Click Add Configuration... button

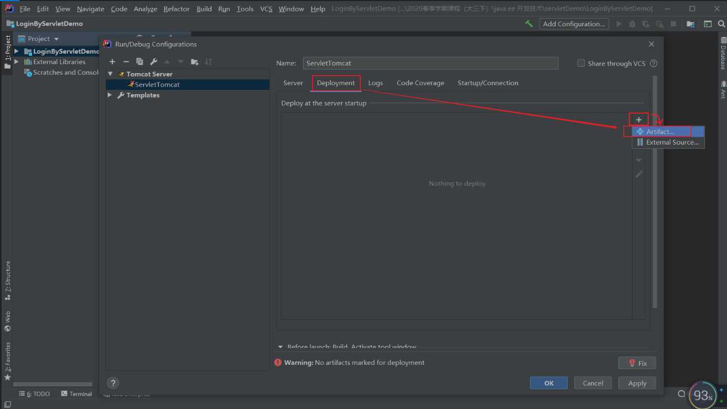[574, 24]
